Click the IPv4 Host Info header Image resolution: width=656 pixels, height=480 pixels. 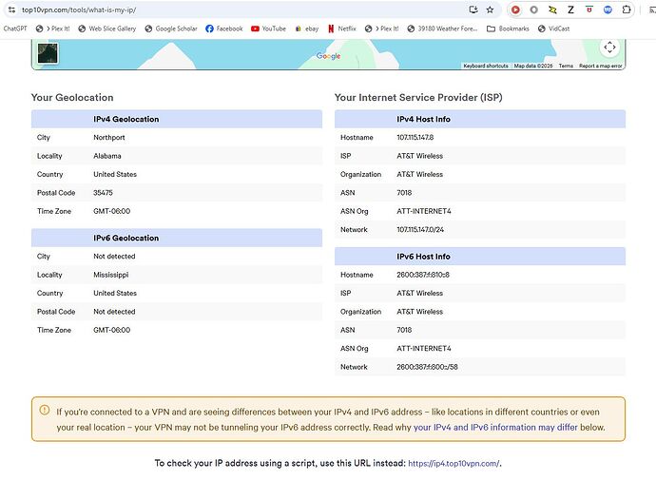coord(480,119)
